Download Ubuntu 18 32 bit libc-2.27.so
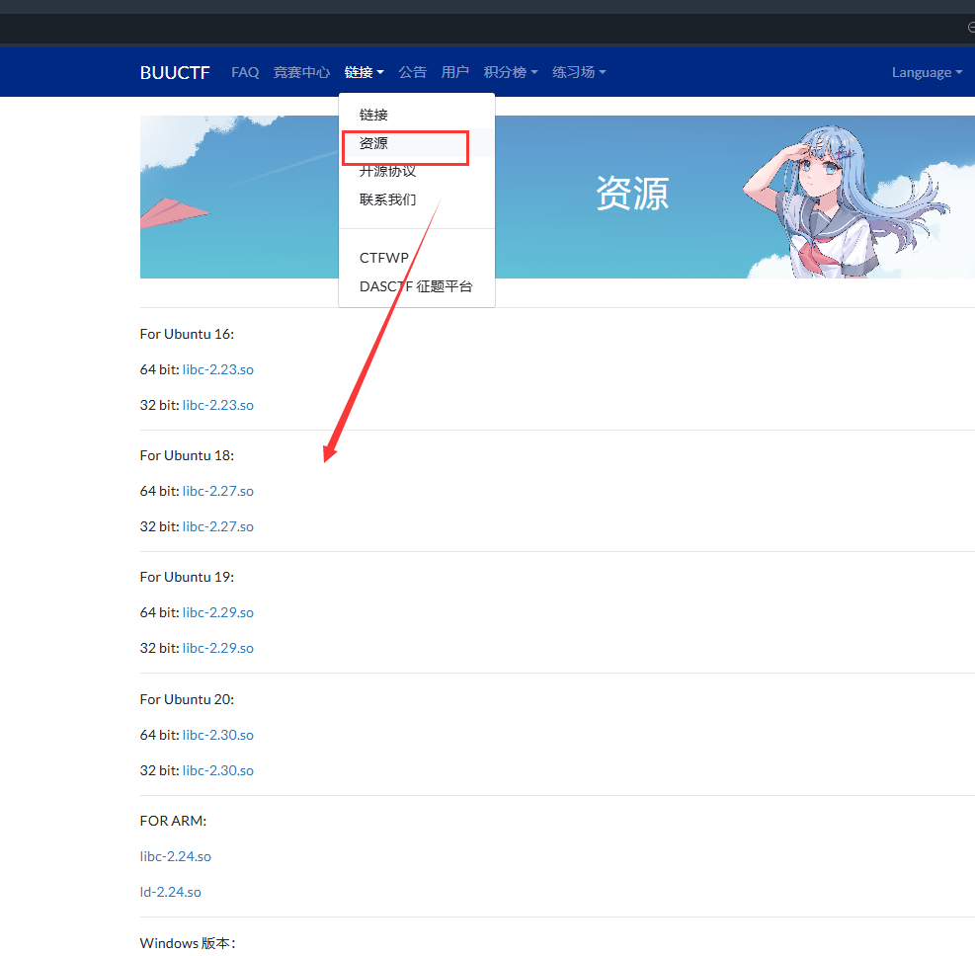Viewport: 975px width, 956px height. [217, 526]
